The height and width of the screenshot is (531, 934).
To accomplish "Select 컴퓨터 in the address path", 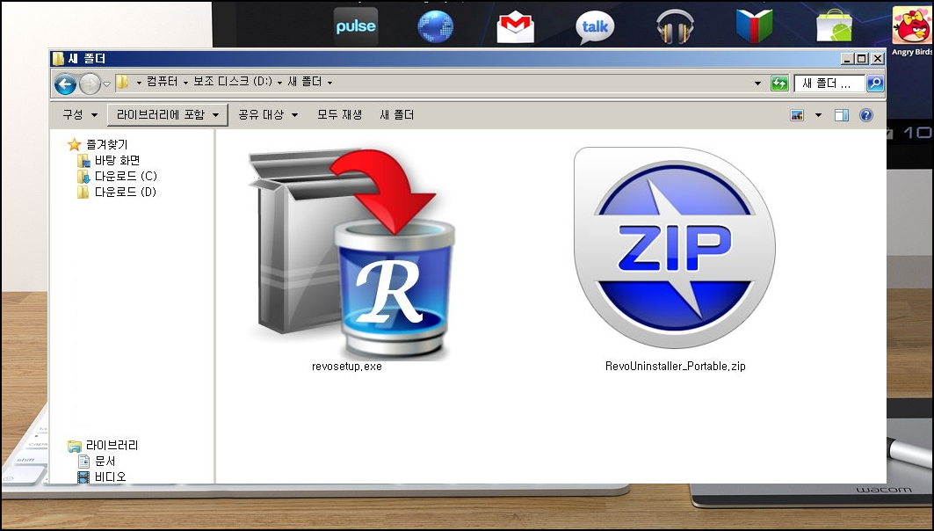I will click(x=162, y=82).
